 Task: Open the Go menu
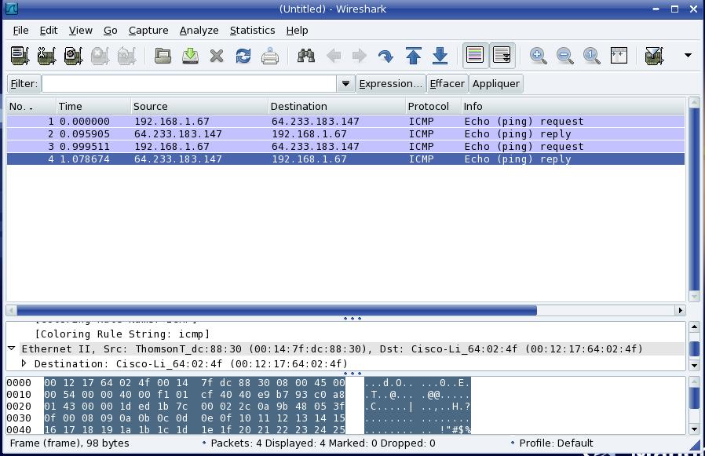click(110, 30)
